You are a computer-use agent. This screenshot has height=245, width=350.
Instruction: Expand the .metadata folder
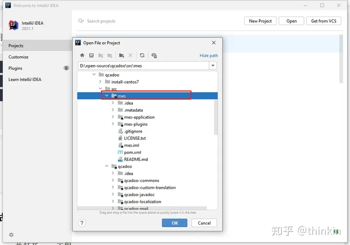(x=113, y=110)
